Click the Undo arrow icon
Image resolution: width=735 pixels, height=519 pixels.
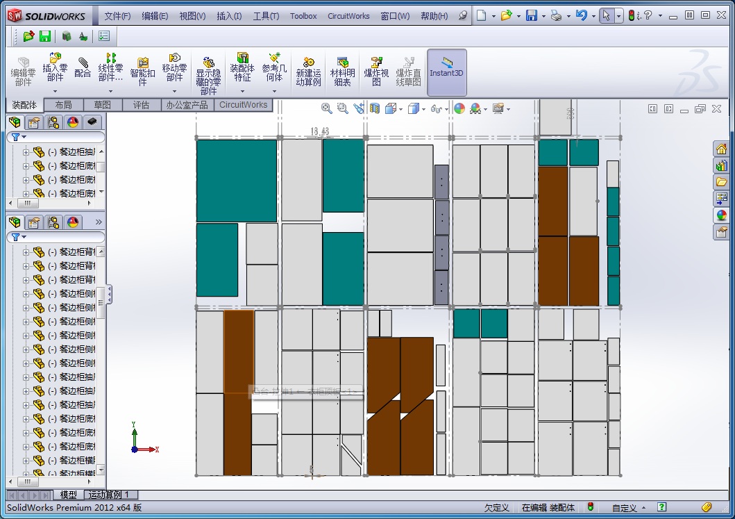[581, 15]
